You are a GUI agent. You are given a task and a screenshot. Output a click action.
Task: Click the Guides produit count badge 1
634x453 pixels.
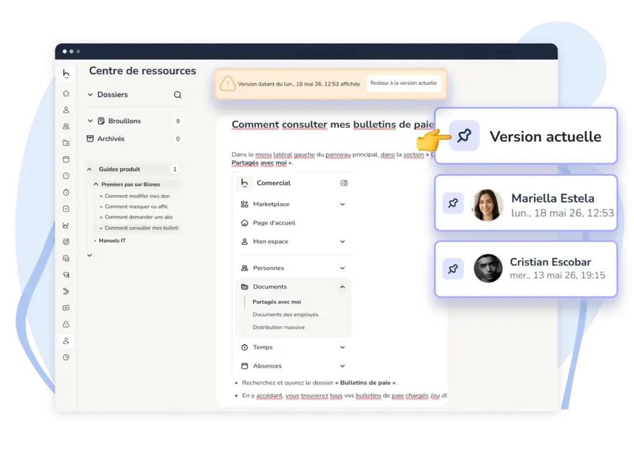[x=175, y=170]
